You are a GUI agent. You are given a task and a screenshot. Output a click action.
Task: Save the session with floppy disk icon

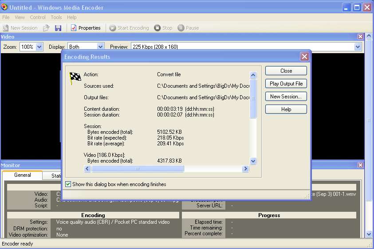click(x=58, y=28)
